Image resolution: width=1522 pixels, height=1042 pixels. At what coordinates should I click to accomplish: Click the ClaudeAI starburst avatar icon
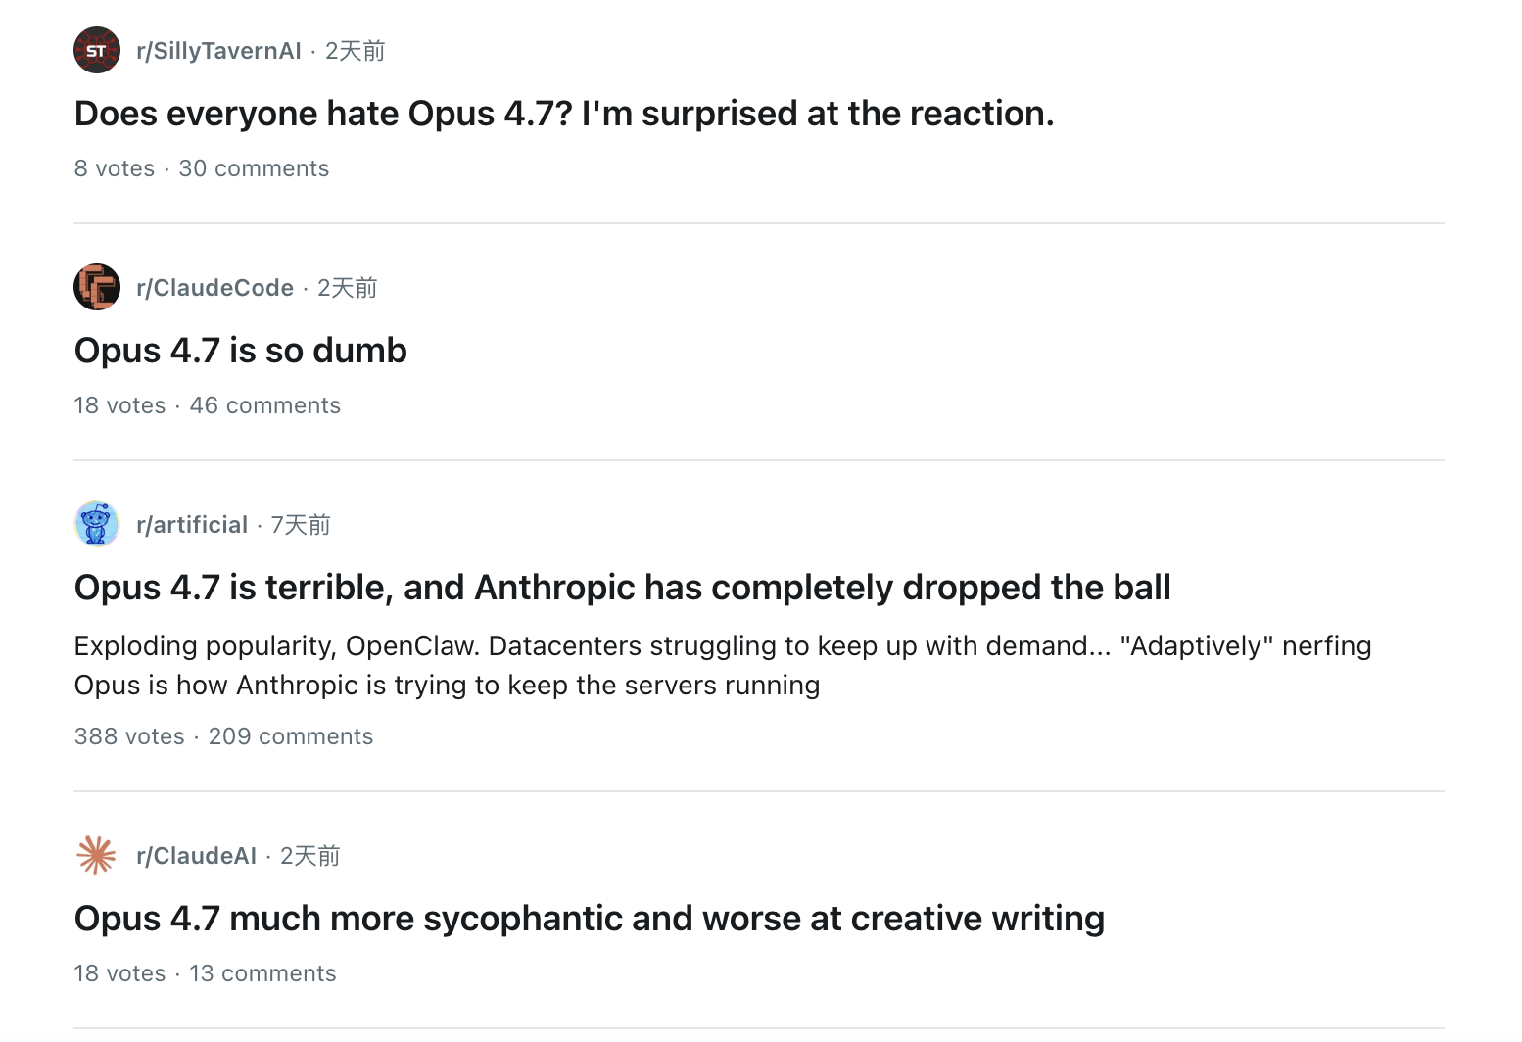point(97,856)
